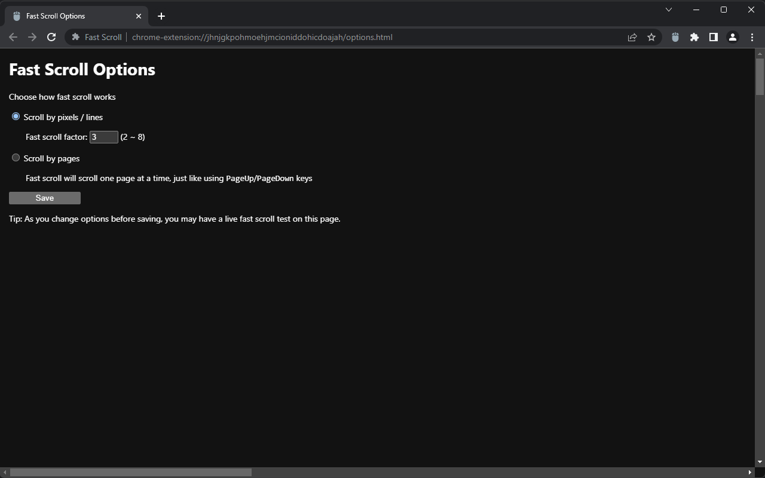Click the vertical scrollbar thumb
The height and width of the screenshot is (478, 765).
(x=760, y=76)
